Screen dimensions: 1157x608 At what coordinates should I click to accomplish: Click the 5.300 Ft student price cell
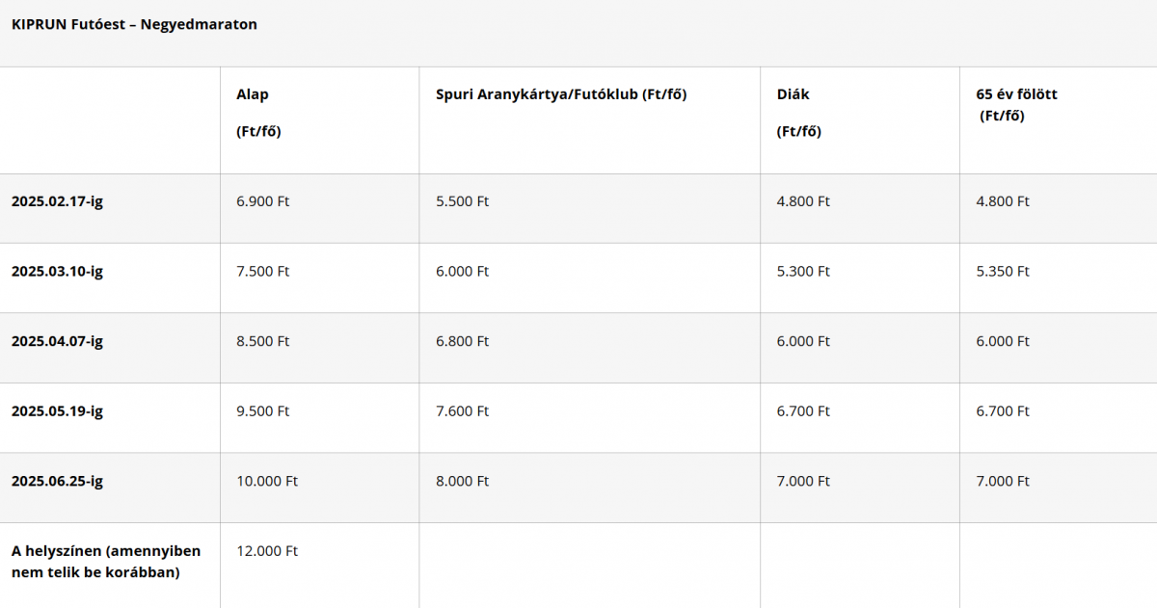point(803,272)
